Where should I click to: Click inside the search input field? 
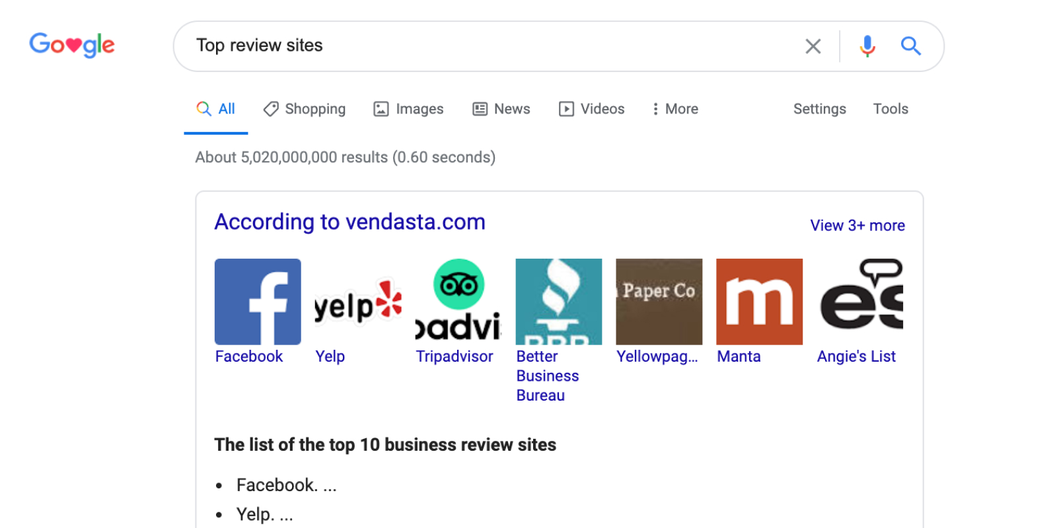pyautogui.click(x=462, y=46)
